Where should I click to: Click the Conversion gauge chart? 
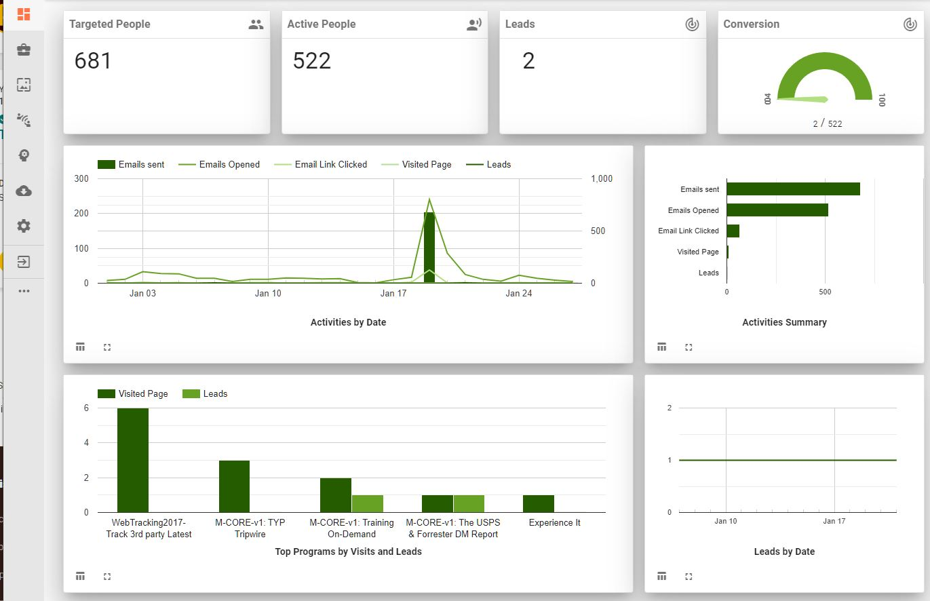point(824,77)
